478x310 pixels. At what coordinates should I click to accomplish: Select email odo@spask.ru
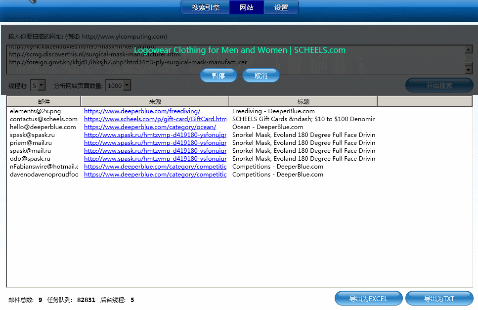(x=30, y=159)
